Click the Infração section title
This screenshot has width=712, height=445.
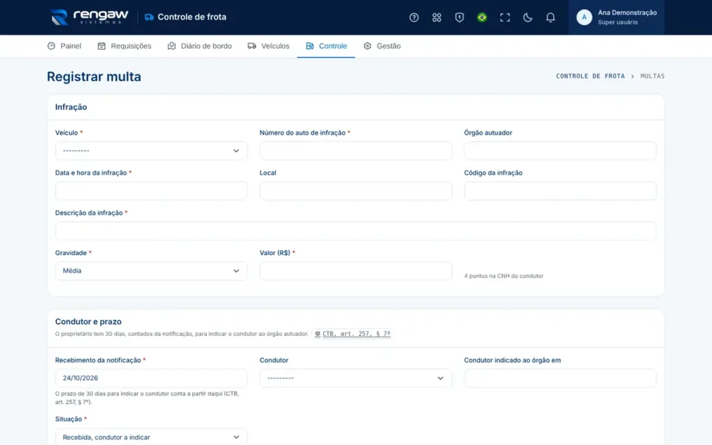71,107
